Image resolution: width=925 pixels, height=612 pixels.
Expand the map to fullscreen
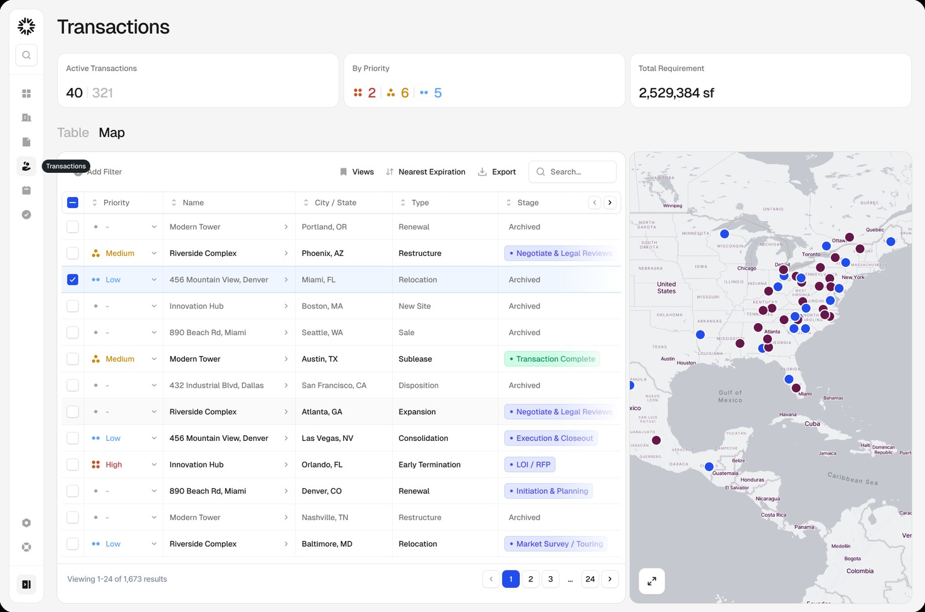tap(652, 581)
